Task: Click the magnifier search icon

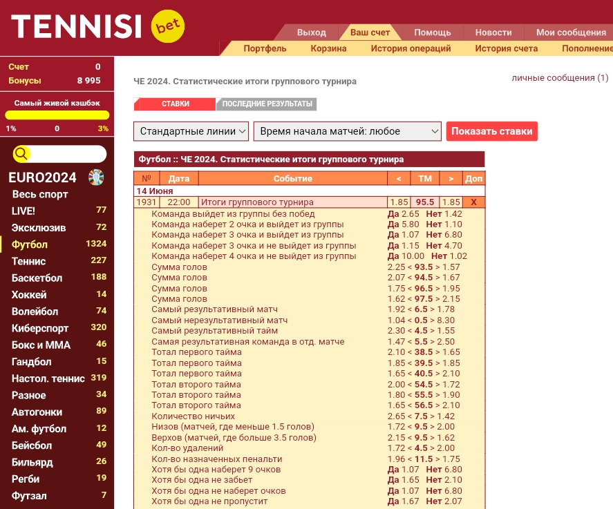Action: [21, 154]
